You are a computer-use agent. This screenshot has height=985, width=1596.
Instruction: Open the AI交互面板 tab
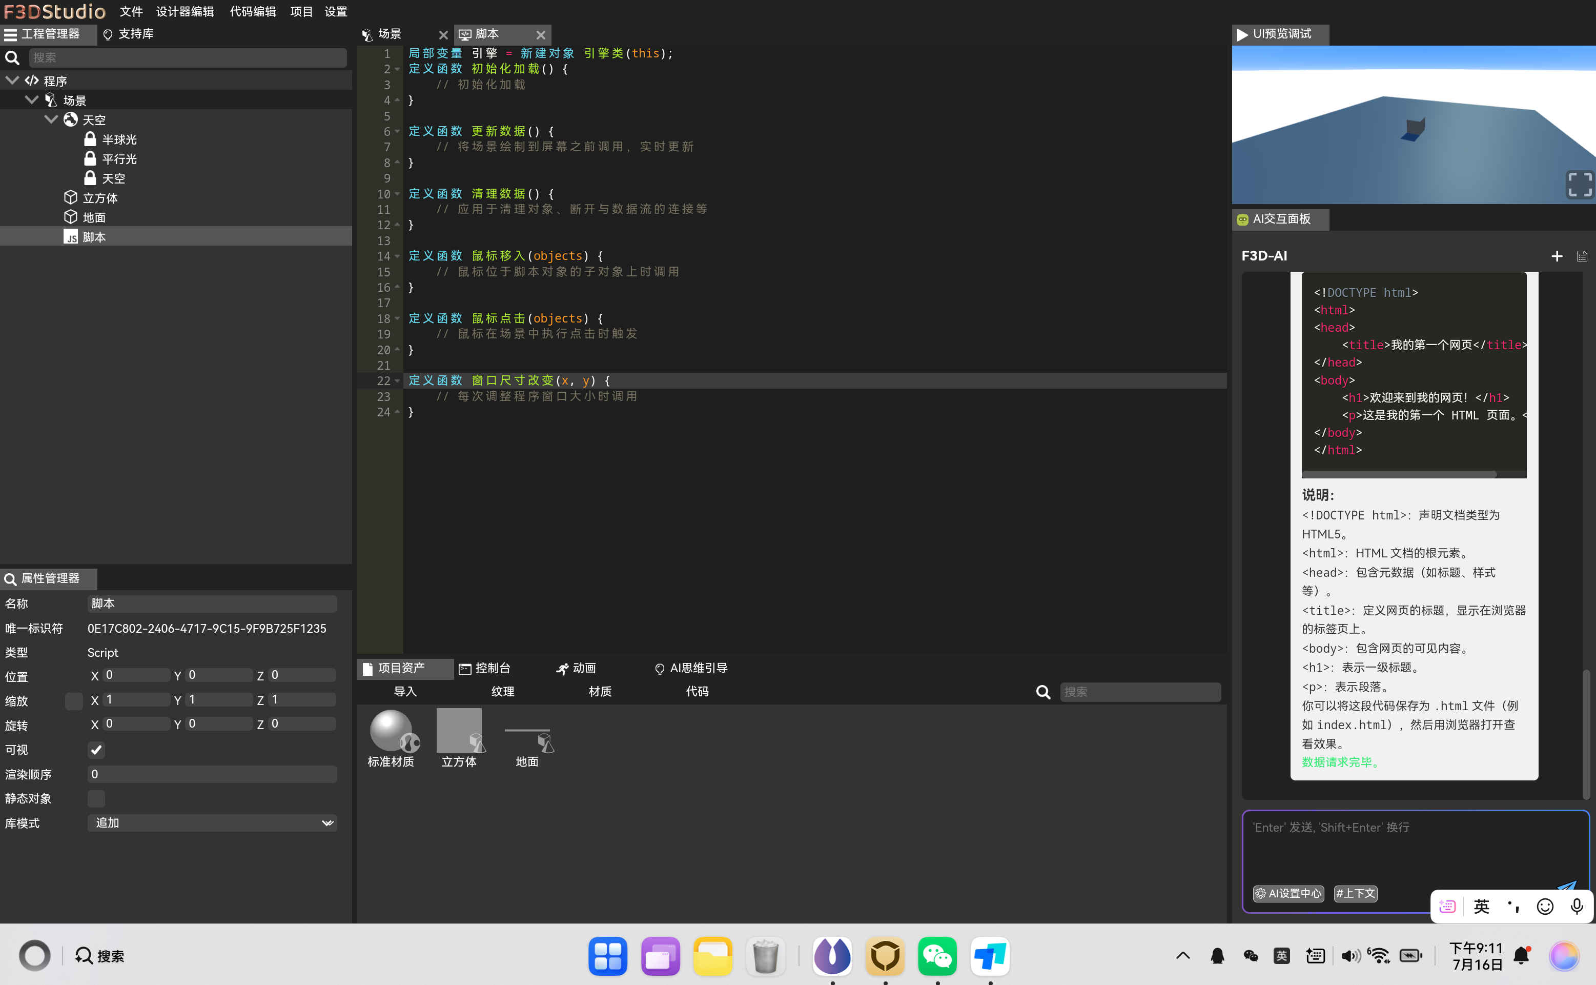click(x=1280, y=219)
